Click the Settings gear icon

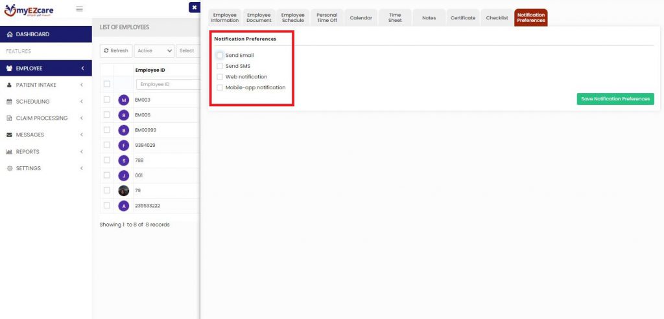click(x=9, y=168)
